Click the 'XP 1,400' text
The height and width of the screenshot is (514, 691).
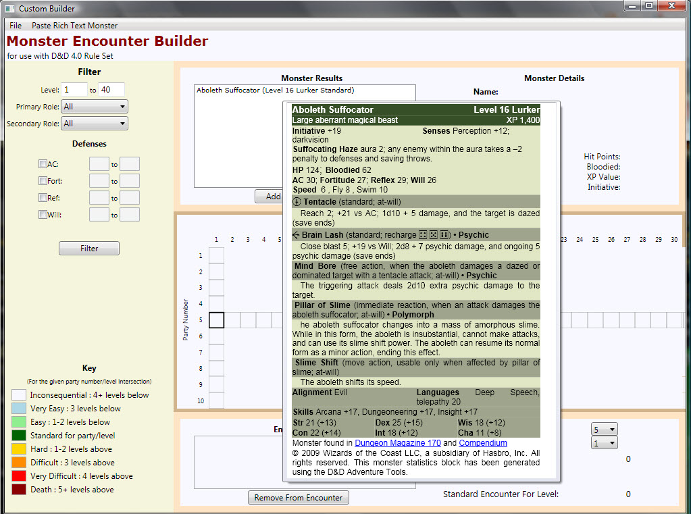tap(523, 120)
